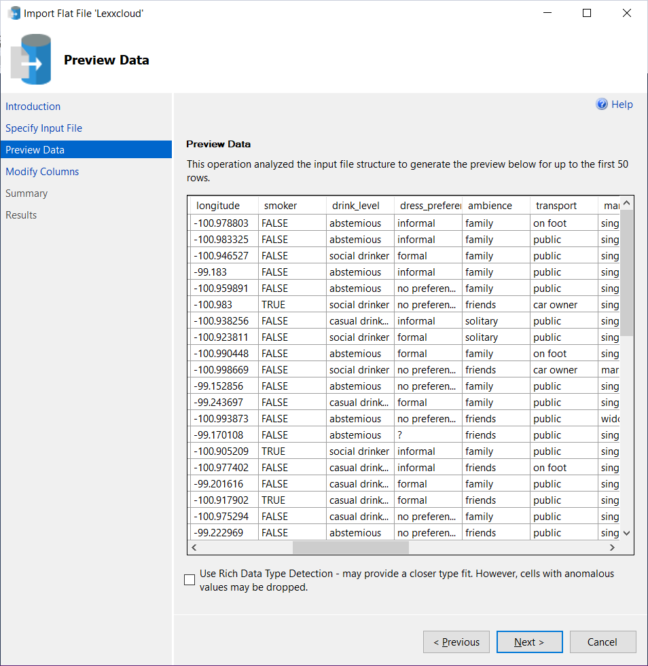Click the vertical scrollbar thumb
648x666 pixels.
pos(626,273)
